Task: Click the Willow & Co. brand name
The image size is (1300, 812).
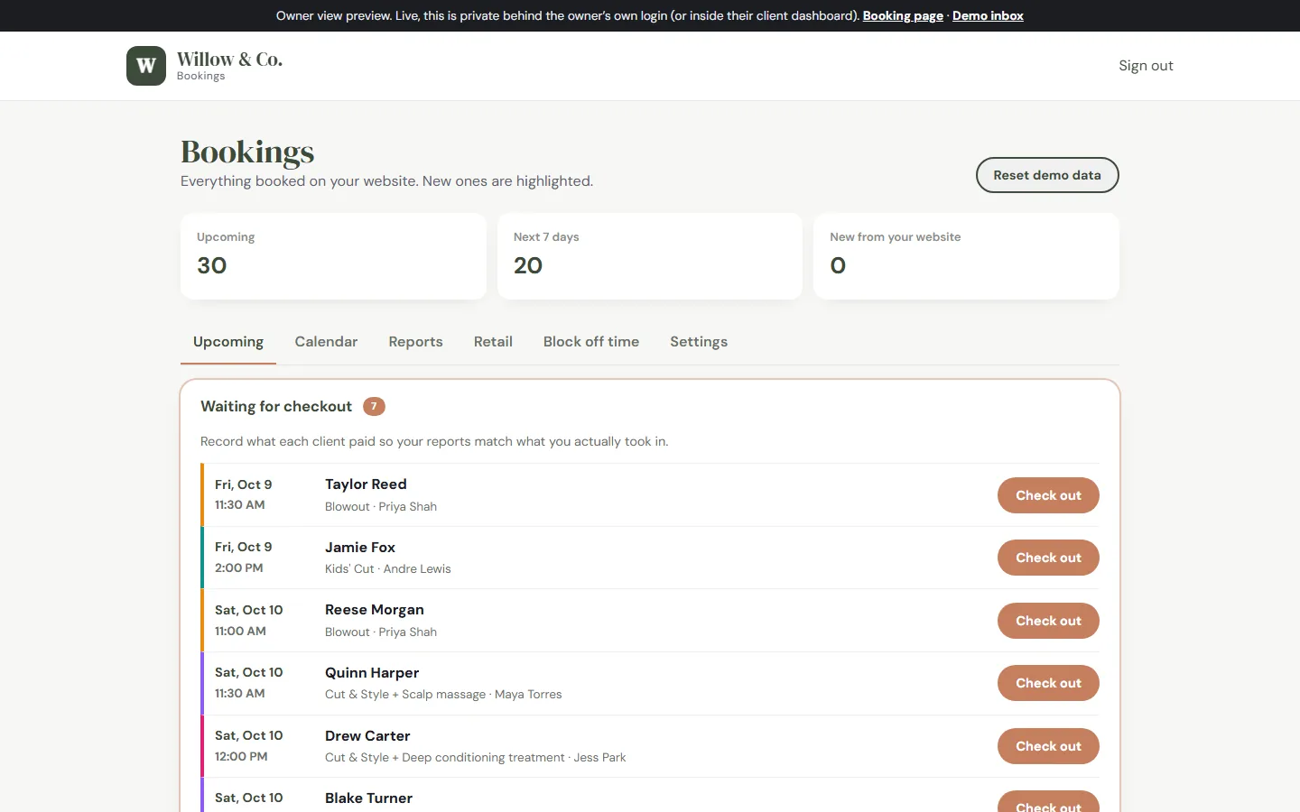Action: 229,60
